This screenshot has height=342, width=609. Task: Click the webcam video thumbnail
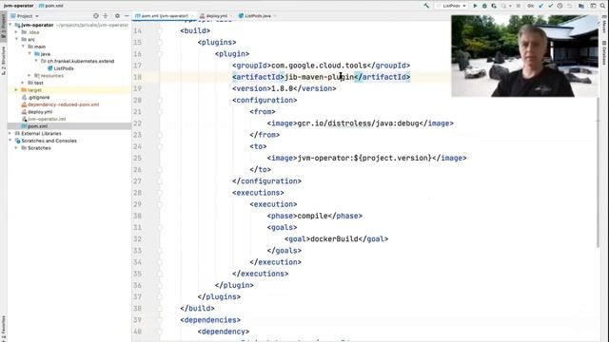pos(524,56)
